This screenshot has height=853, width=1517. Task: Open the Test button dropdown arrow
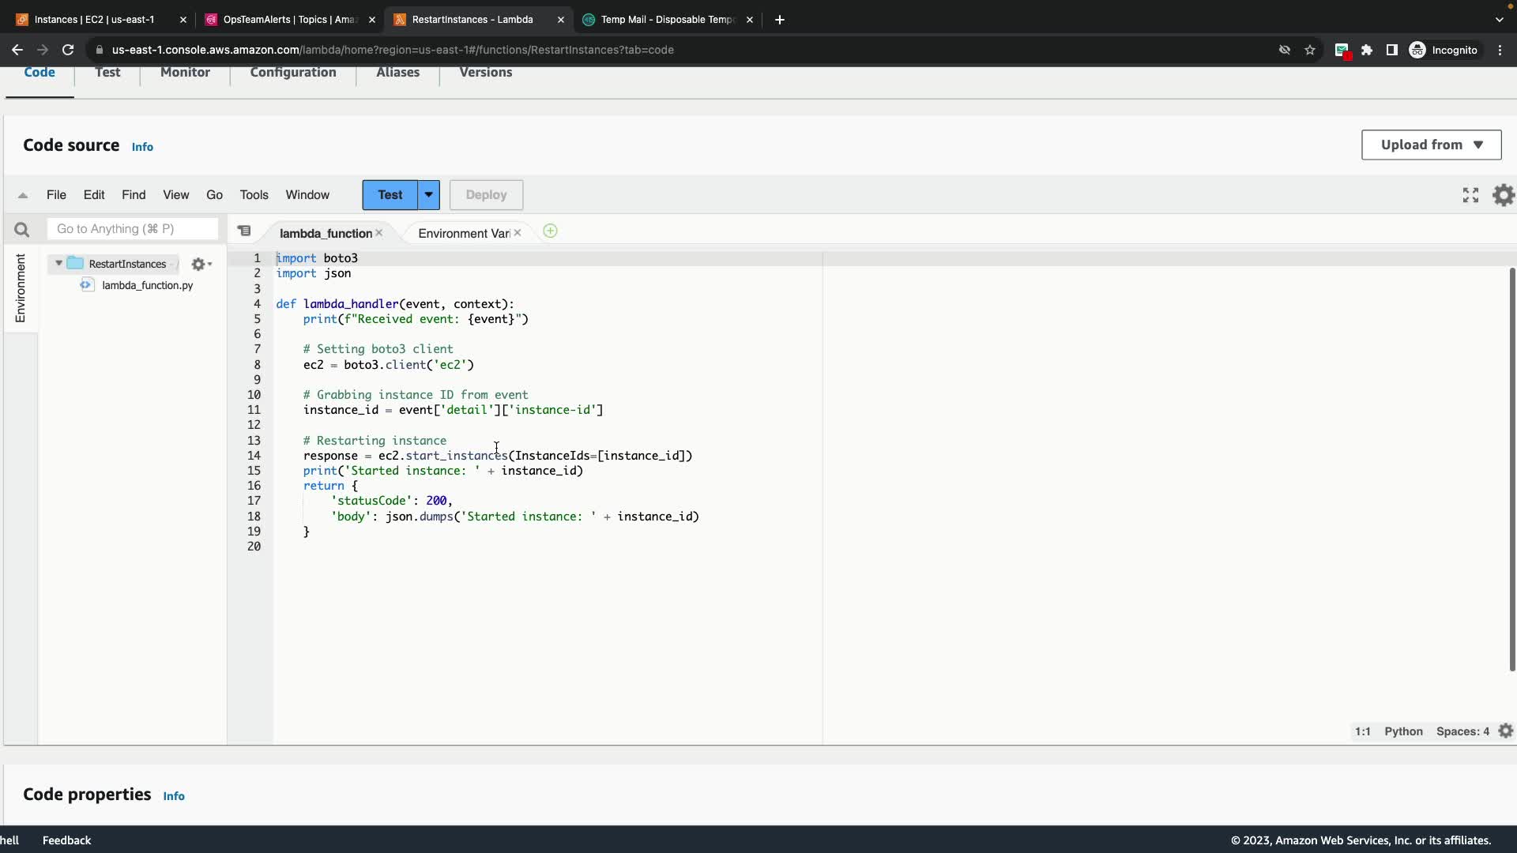pos(428,195)
